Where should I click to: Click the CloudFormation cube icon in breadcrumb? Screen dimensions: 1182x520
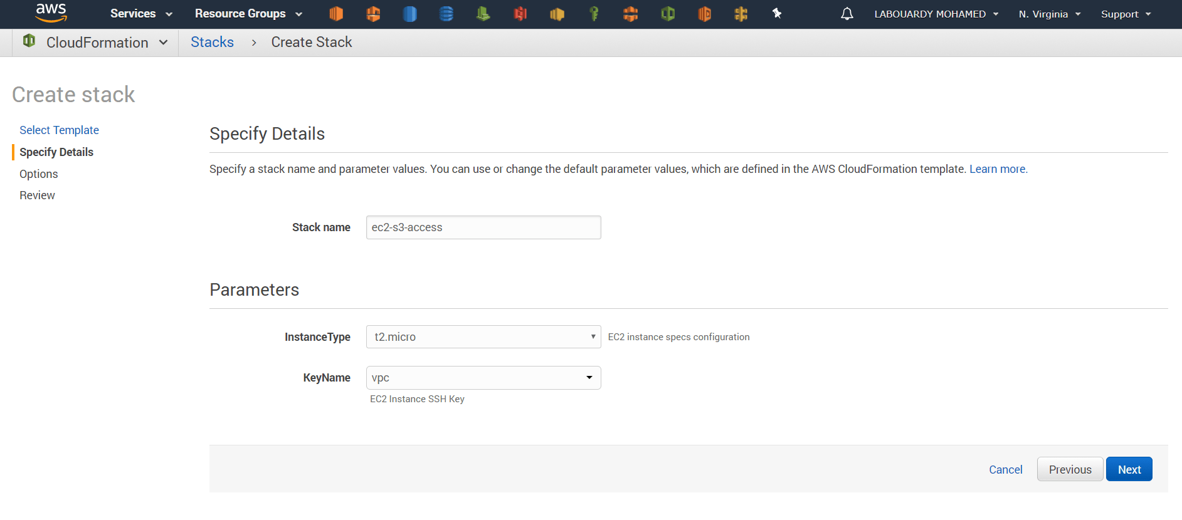[x=29, y=41]
